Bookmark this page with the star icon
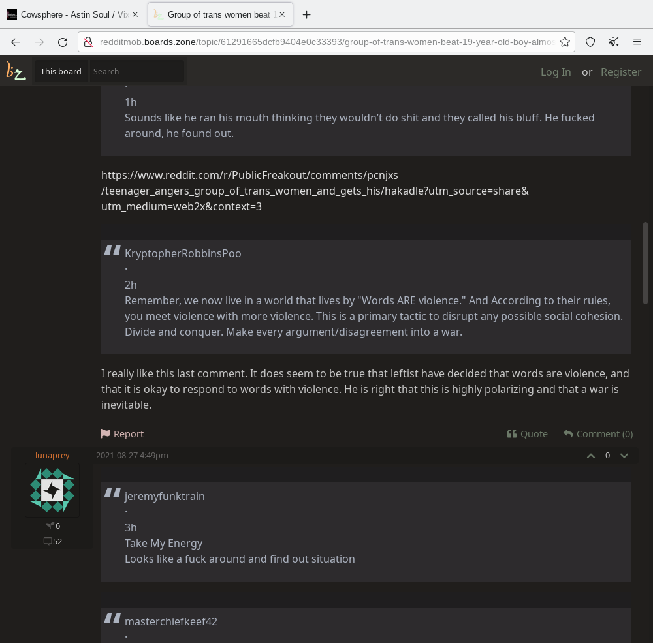This screenshot has height=643, width=653. click(565, 42)
